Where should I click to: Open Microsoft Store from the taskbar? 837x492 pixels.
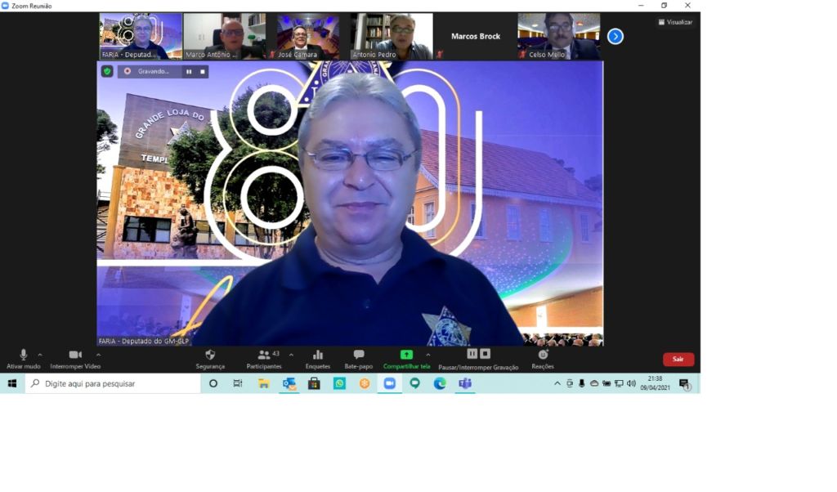314,383
